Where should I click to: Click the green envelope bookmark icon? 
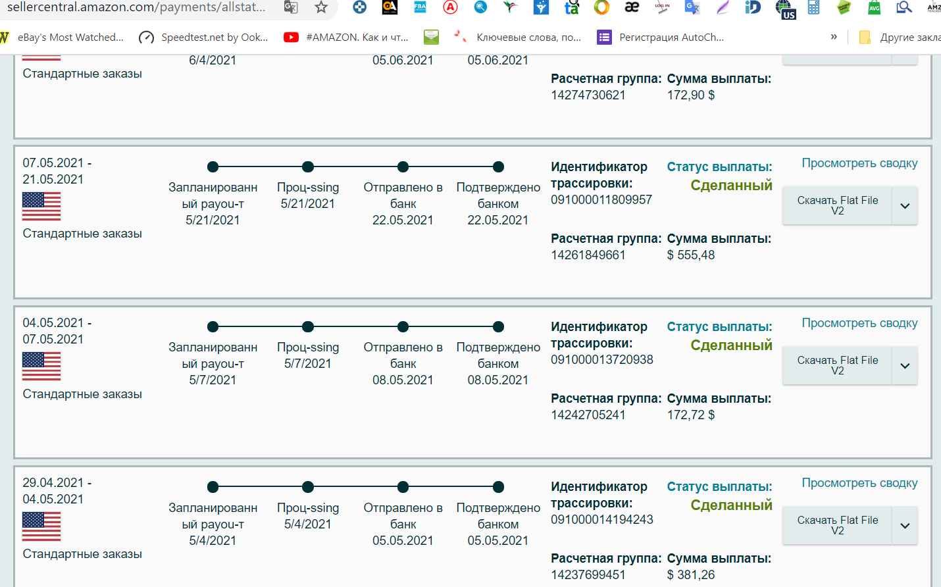click(431, 38)
